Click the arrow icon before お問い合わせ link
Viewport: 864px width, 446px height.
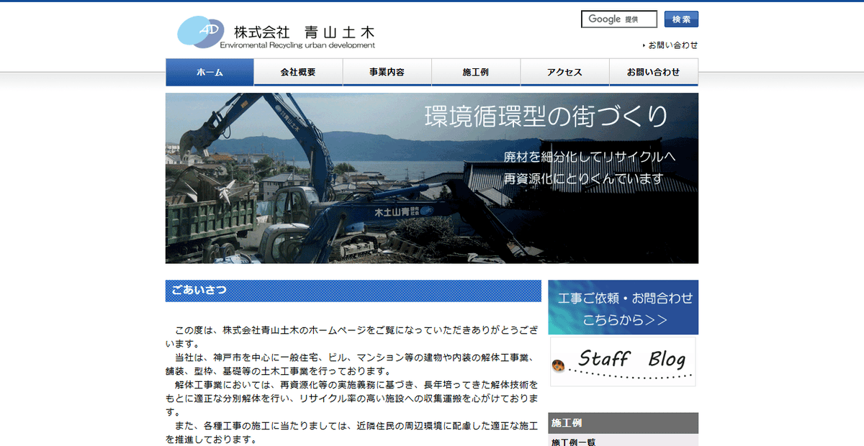pyautogui.click(x=644, y=45)
